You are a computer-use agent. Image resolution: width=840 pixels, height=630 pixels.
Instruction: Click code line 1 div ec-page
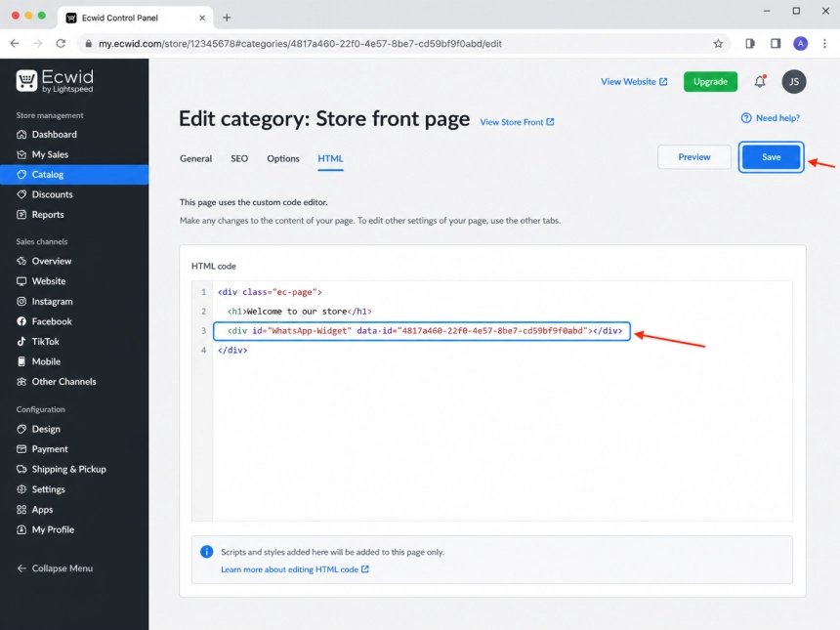coord(270,292)
